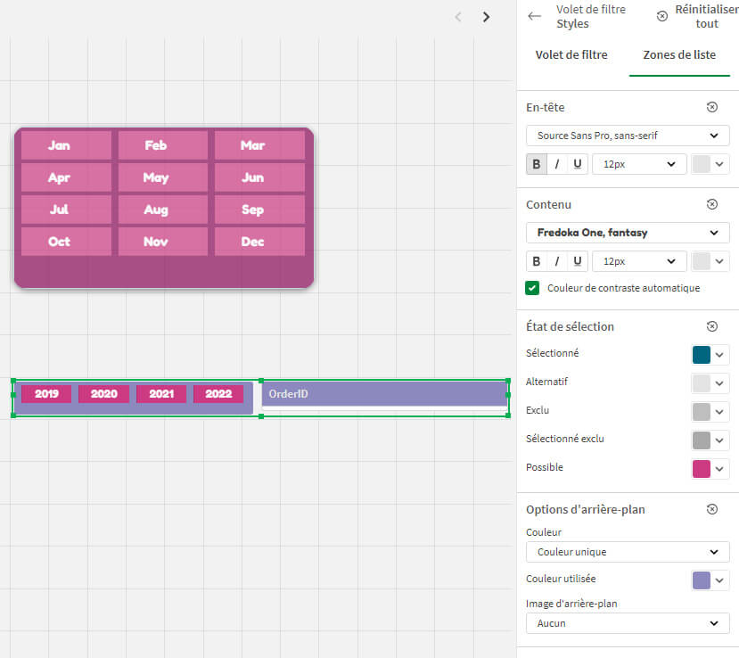Click the right navigation chevron
This screenshot has height=658, width=739.
486,17
